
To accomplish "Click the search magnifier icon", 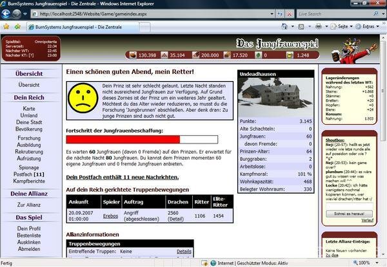I will click(x=375, y=14).
